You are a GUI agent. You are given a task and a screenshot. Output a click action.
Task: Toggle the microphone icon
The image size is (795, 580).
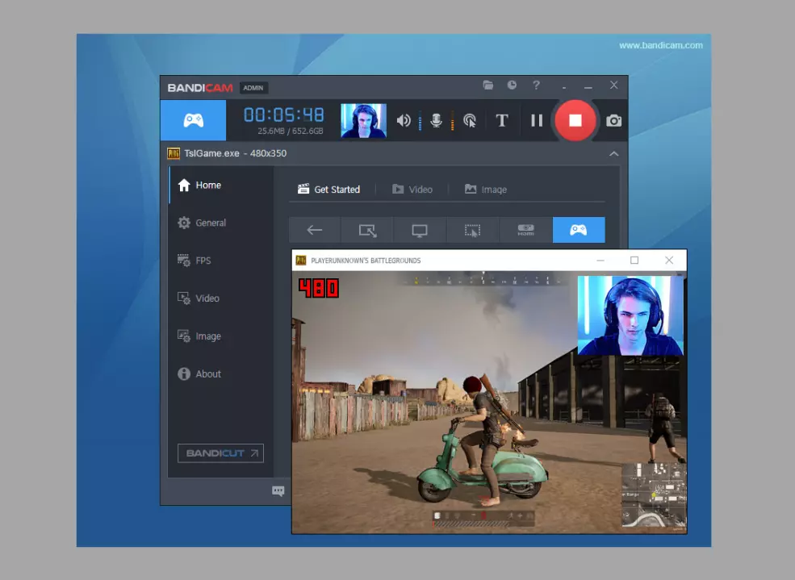pos(436,120)
